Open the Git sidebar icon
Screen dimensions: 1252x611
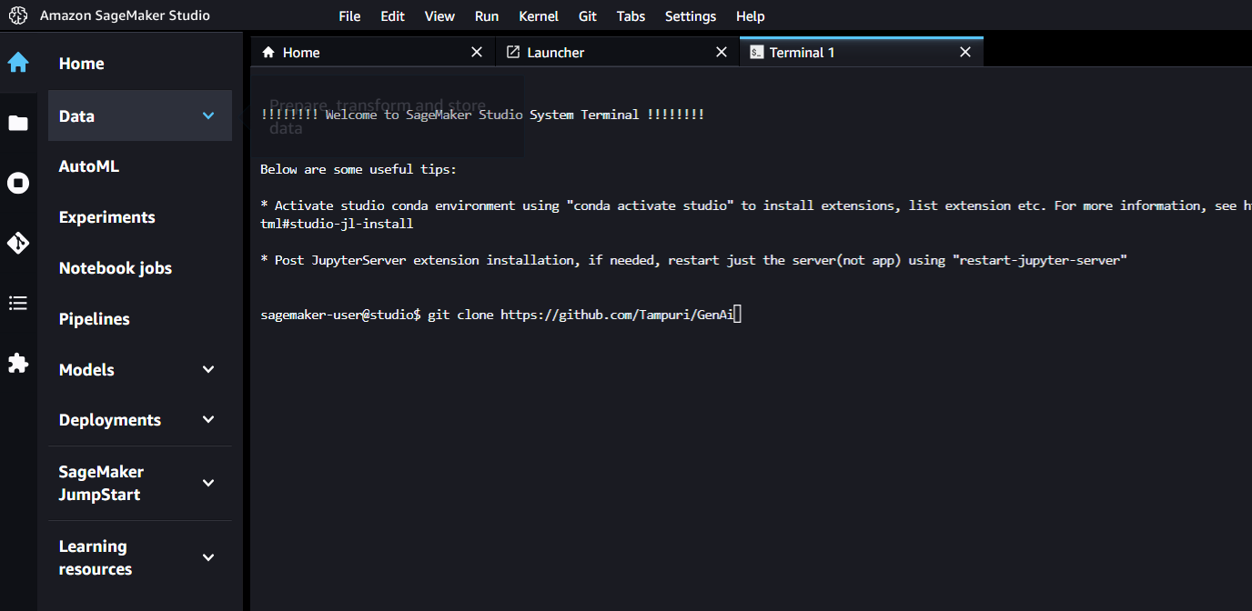pyautogui.click(x=18, y=243)
